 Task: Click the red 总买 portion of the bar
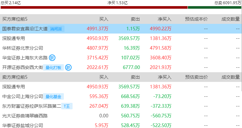pos(94,7)
